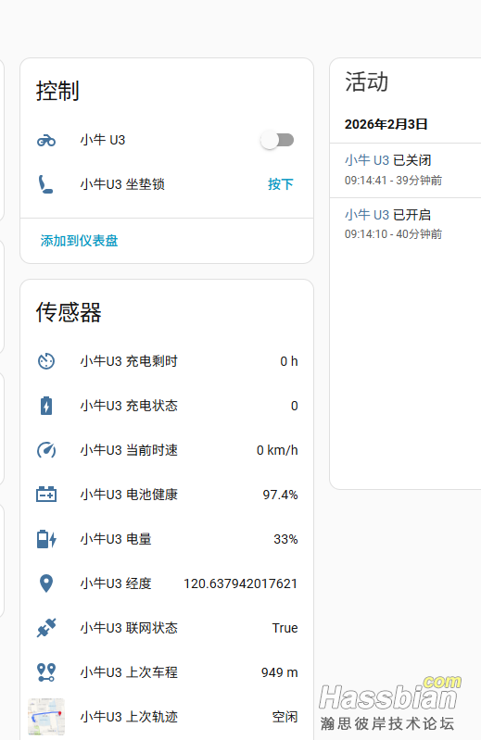Viewport: 481px width, 740px height.
Task: Click the 电量 battery level icon
Action: pyautogui.click(x=46, y=539)
